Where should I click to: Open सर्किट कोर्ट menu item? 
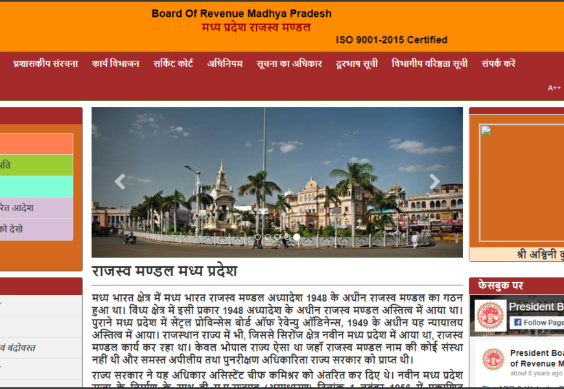click(x=173, y=64)
